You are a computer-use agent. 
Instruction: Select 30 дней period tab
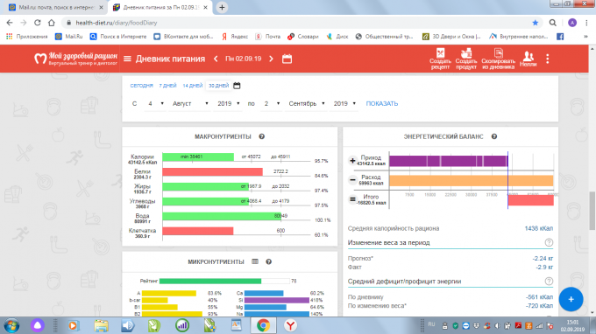(x=218, y=86)
